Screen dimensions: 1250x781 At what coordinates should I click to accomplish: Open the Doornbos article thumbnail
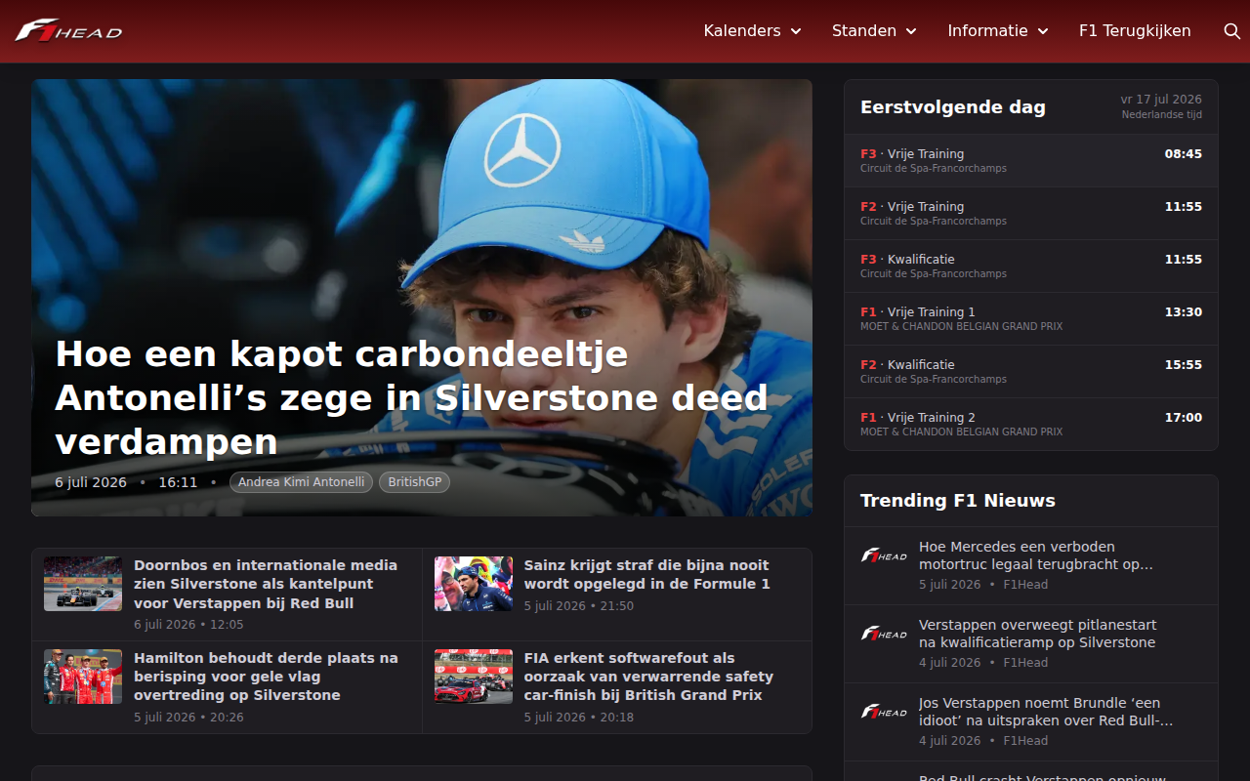tap(83, 584)
